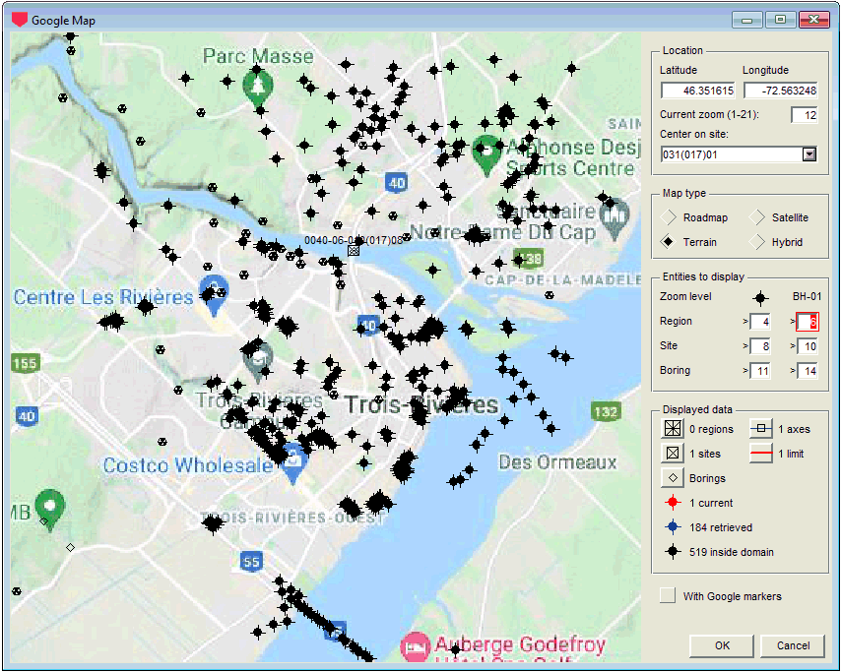The width and height of the screenshot is (841, 672).
Task: Click the regions display icon button
Action: (673, 429)
